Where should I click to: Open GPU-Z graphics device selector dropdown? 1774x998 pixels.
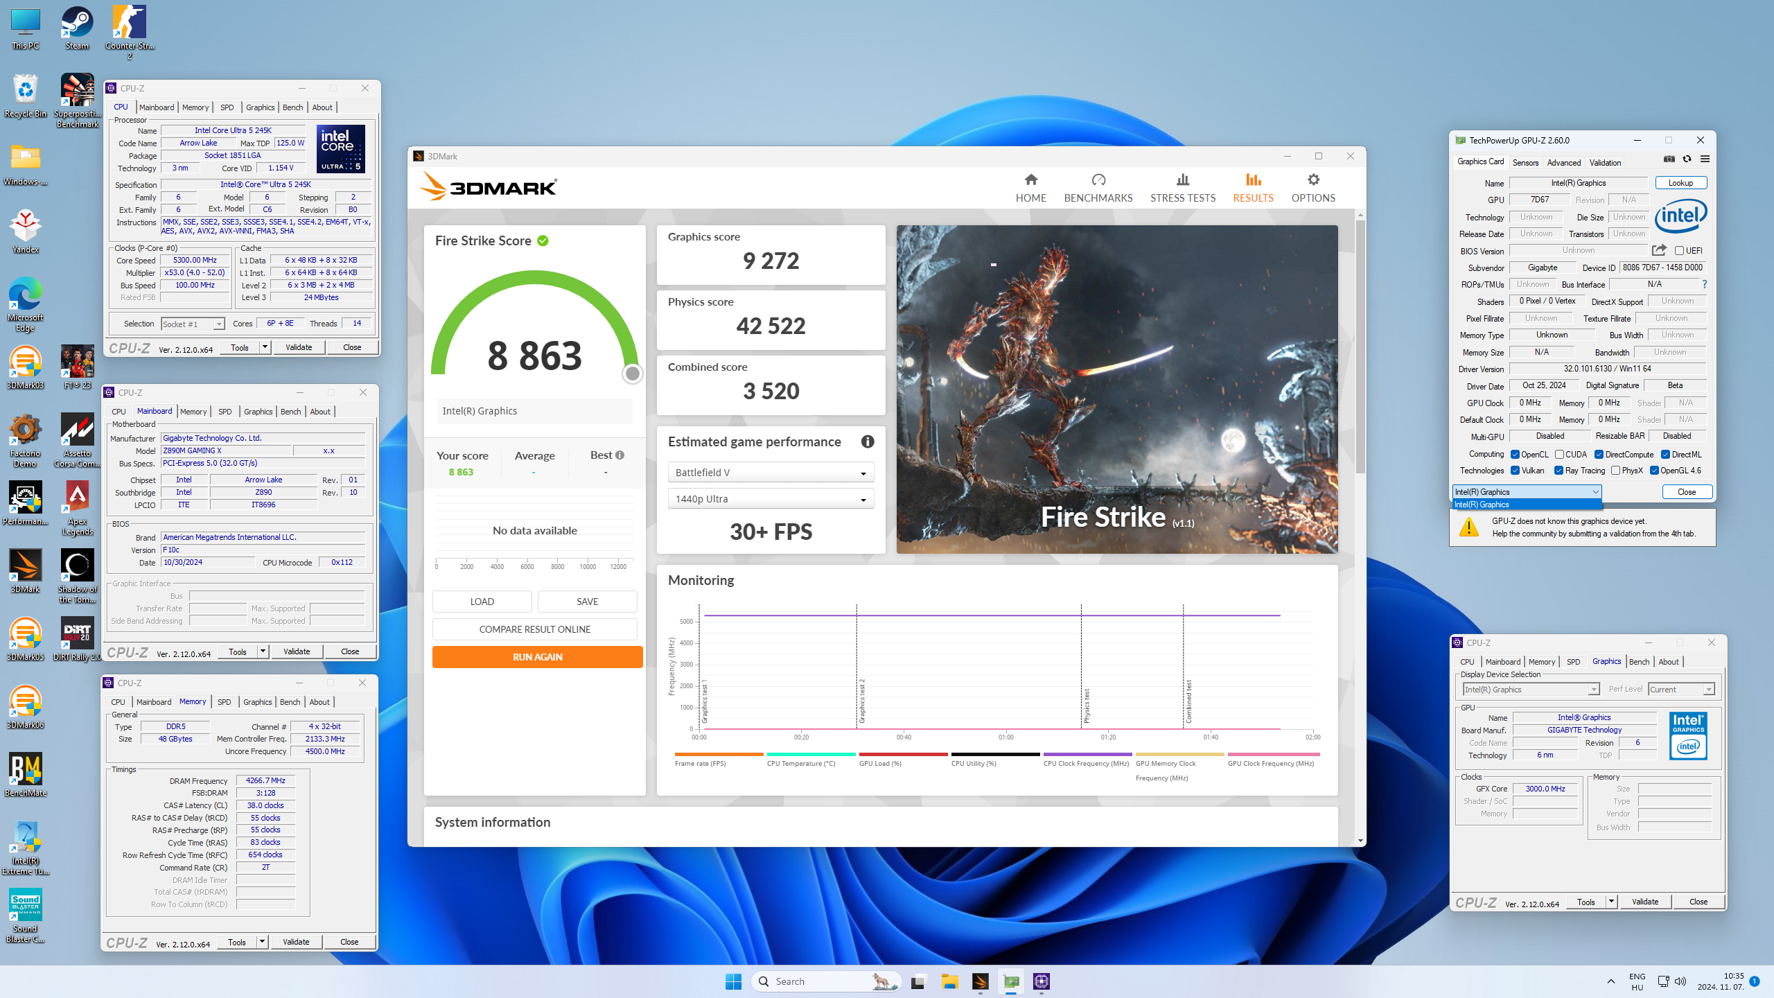(1527, 492)
